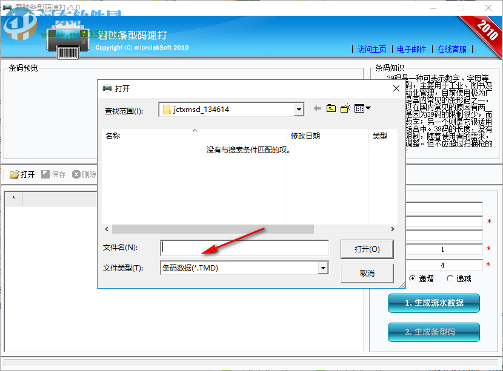Open the 在线客服 customer service link
Screen dimensions: 503x371
452,49
